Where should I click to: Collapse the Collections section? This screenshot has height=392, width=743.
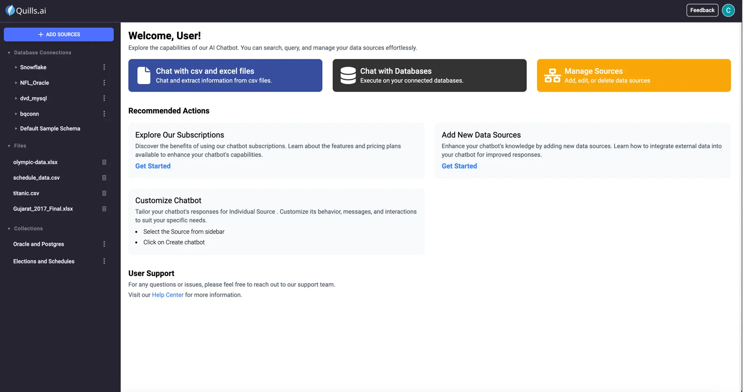coord(9,229)
